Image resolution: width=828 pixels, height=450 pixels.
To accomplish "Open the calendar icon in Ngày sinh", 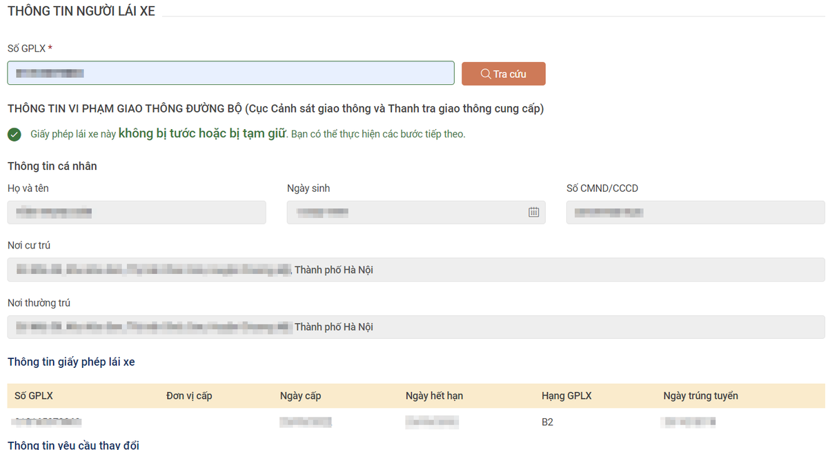I will point(533,213).
